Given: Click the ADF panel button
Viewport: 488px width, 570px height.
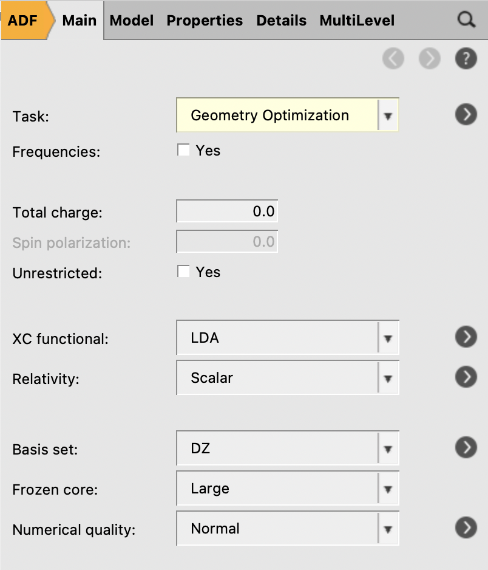Looking at the screenshot, I should [x=23, y=21].
